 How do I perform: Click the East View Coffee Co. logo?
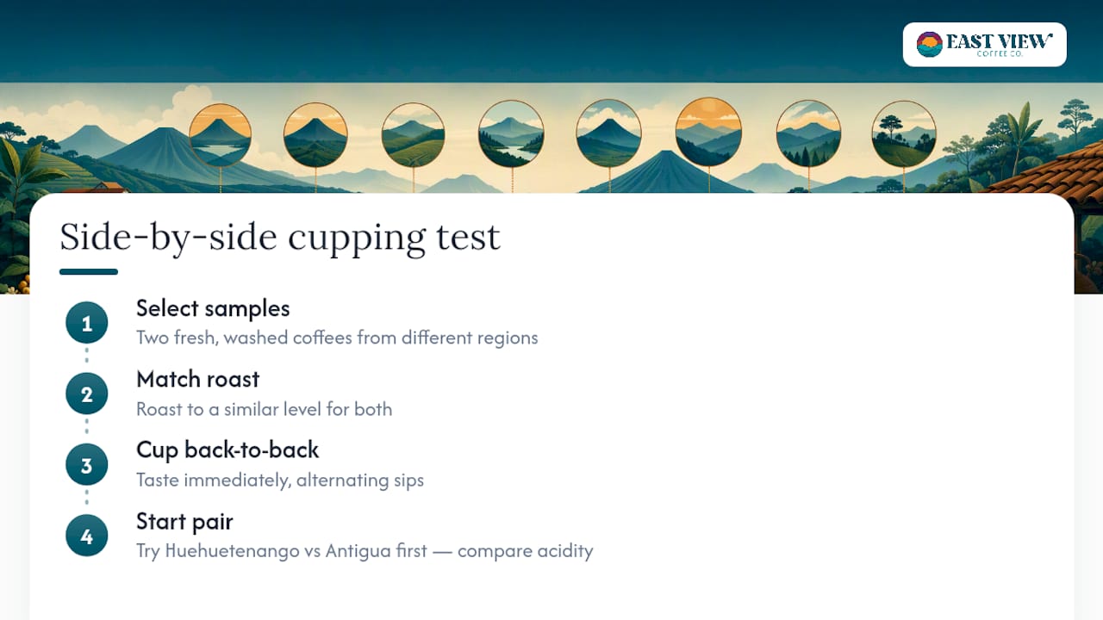click(x=984, y=45)
